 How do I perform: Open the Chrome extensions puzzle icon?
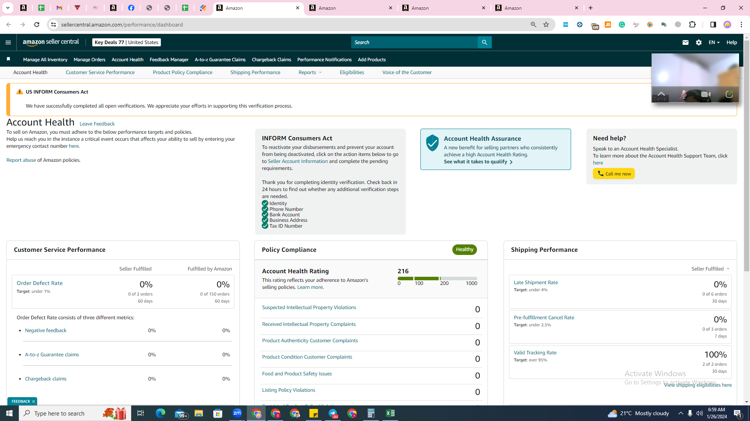[x=693, y=25]
